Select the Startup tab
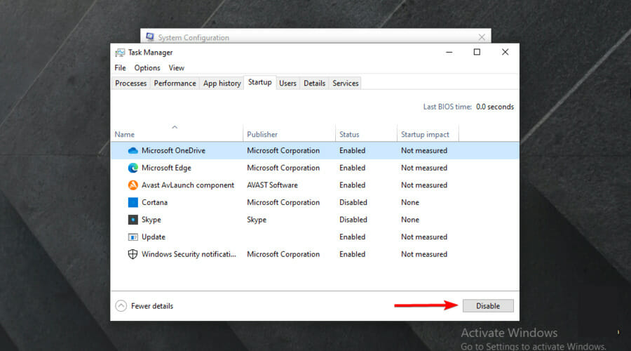Viewport: 631px width, 351px height. click(260, 82)
